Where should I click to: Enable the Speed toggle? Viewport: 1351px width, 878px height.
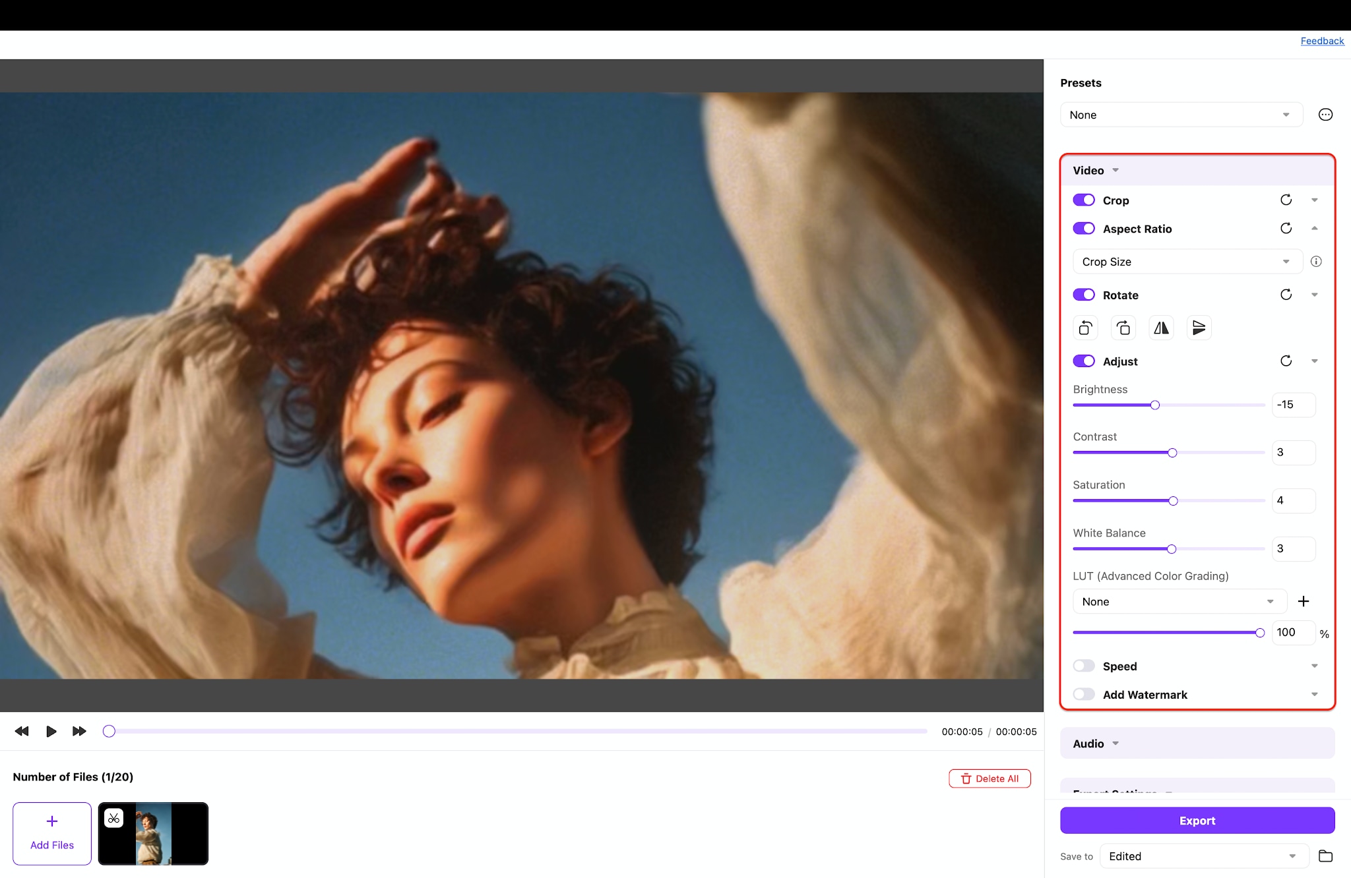[x=1084, y=666]
